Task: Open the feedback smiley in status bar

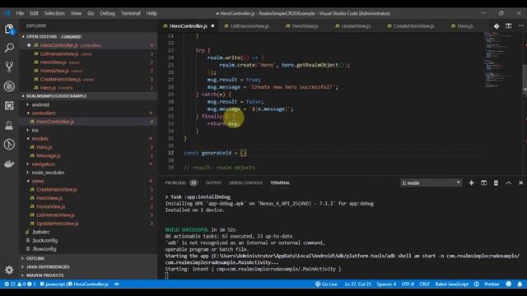Action: point(509,284)
